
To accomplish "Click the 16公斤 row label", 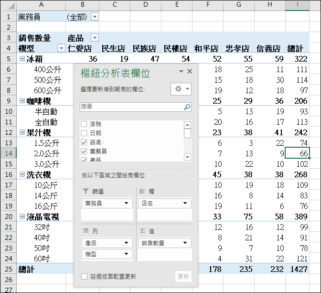I will [46, 206].
